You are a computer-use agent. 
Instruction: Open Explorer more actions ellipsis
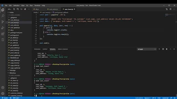pyautogui.click(x=29, y=9)
